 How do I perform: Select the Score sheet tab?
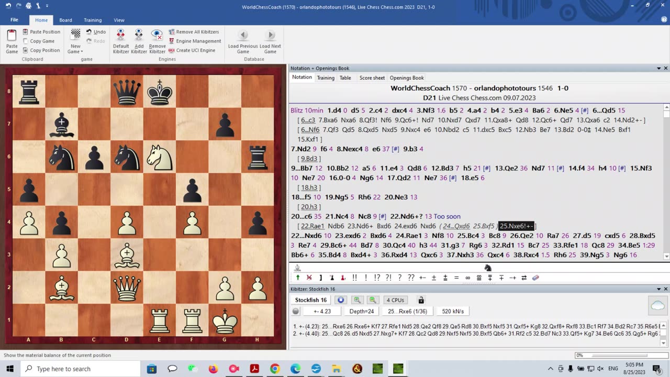pyautogui.click(x=372, y=77)
